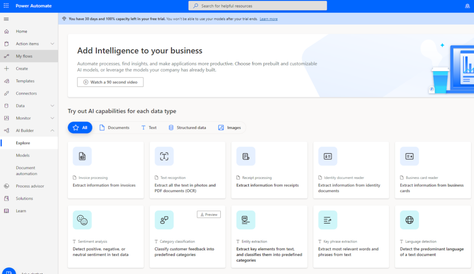Click 'Extract key elements from text' description
The image size is (474, 274).
(269, 255)
